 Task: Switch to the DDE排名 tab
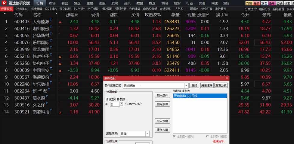tap(51, 9)
